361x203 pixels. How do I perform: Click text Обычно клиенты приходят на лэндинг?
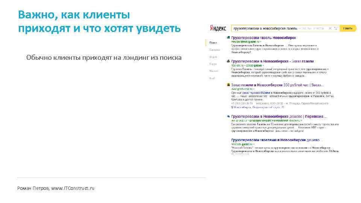(x=104, y=58)
